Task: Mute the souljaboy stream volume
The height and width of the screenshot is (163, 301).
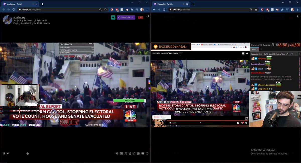Action: 8,153
